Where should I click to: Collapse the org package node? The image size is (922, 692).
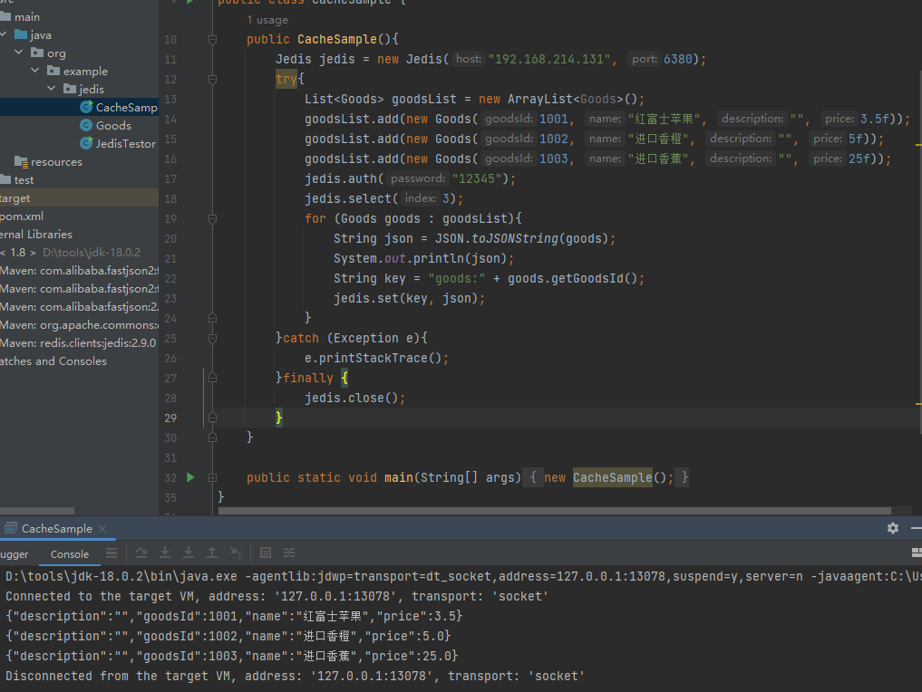point(19,53)
